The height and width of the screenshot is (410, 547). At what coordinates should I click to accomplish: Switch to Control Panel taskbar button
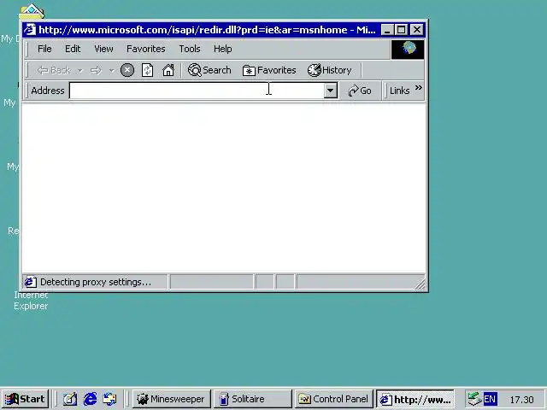click(x=334, y=399)
